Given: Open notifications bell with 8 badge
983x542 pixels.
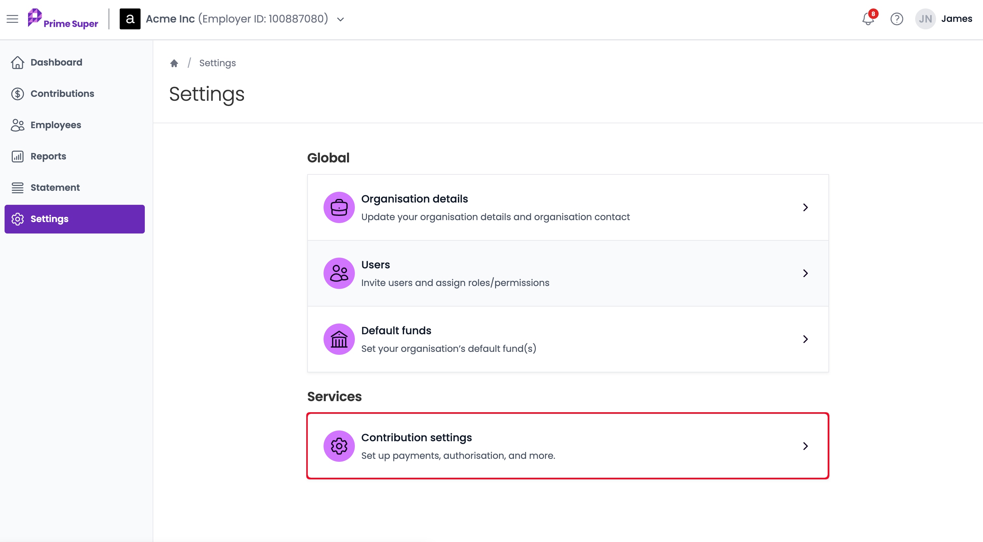Looking at the screenshot, I should point(869,18).
